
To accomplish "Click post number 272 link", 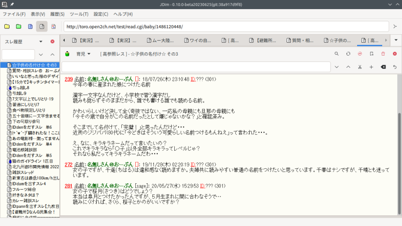I will [x=68, y=166].
